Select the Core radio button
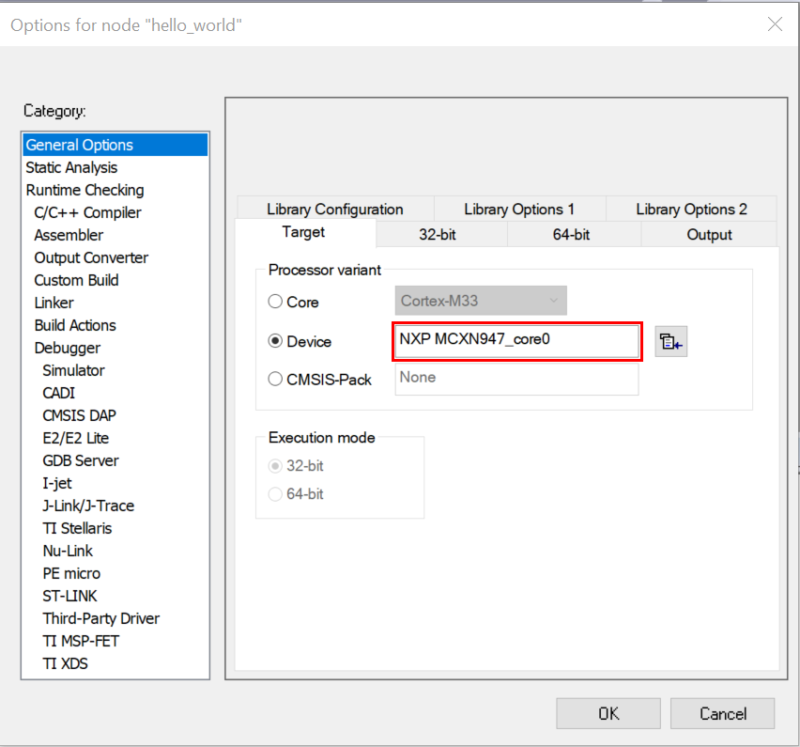 point(275,302)
